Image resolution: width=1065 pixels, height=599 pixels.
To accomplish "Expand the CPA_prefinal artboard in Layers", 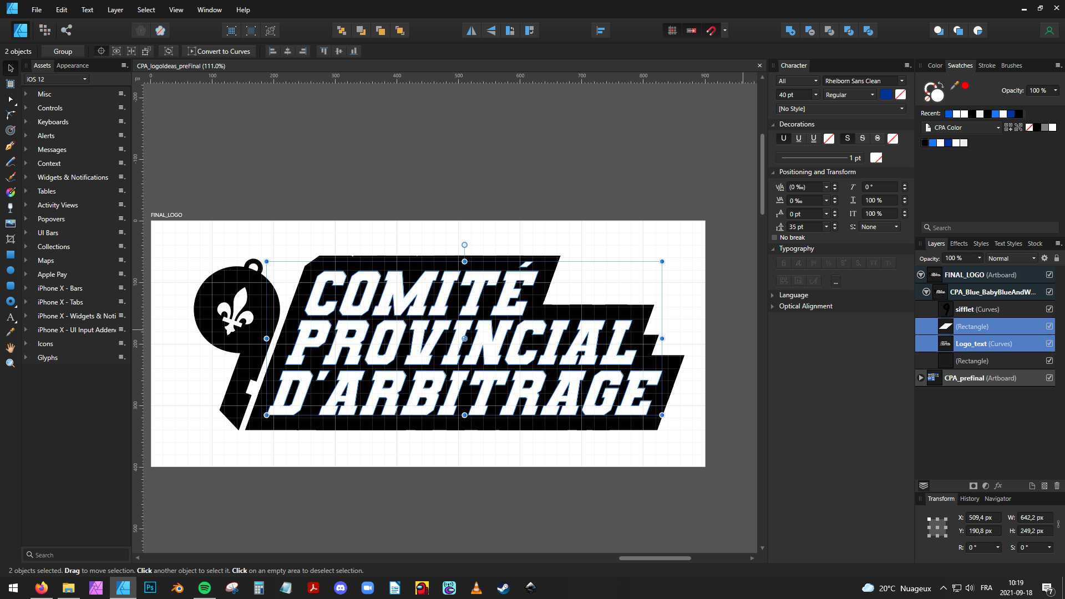I will point(921,378).
